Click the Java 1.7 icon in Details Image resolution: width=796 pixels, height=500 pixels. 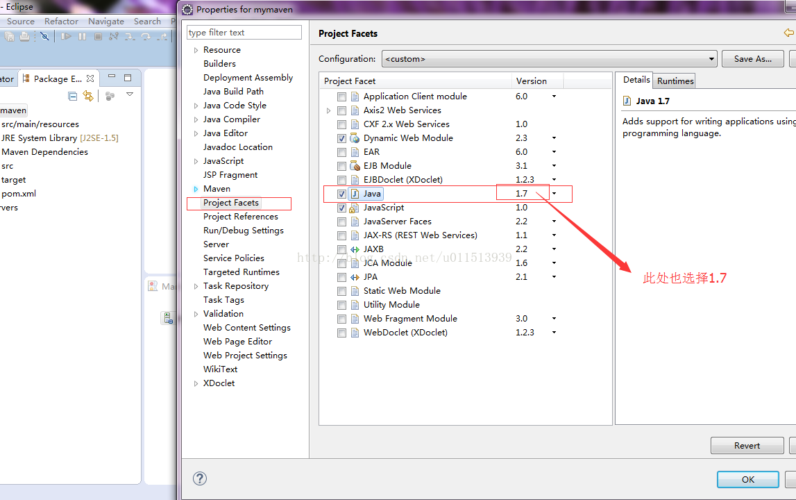[627, 101]
